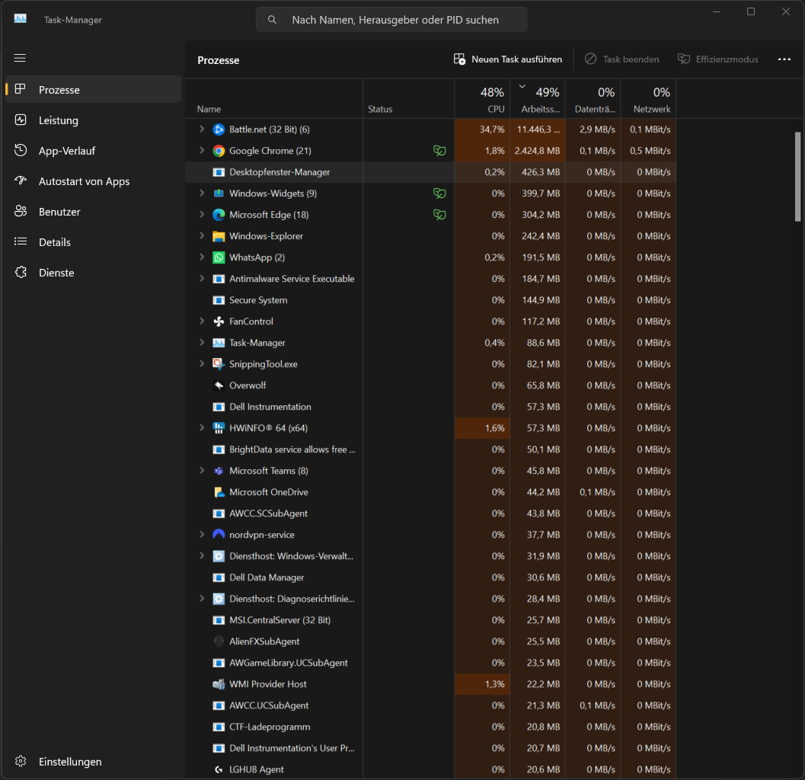
Task: Click the WhatsApp process icon
Action: tap(219, 257)
